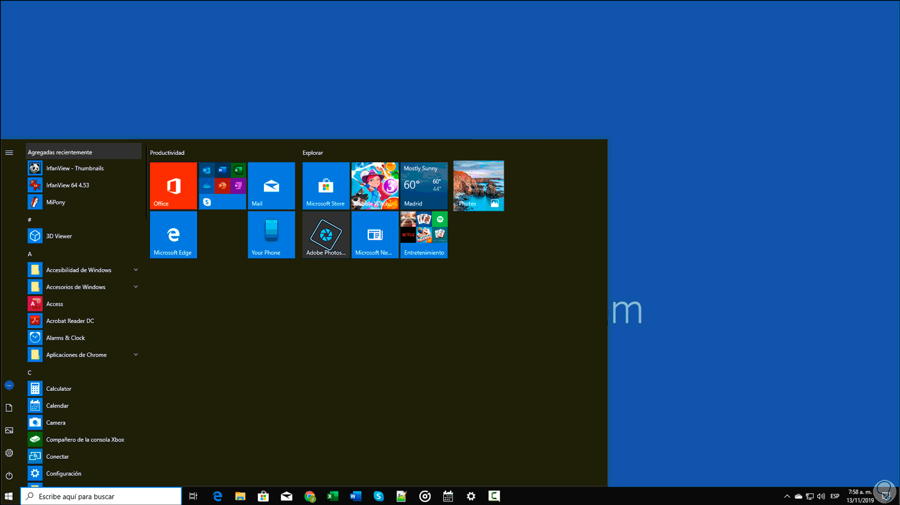
Task: Open the Office tile
Action: pyautogui.click(x=173, y=186)
